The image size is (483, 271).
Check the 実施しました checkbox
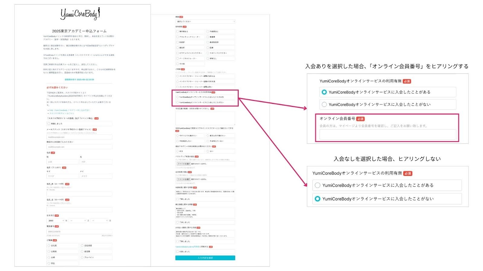click(x=49, y=123)
